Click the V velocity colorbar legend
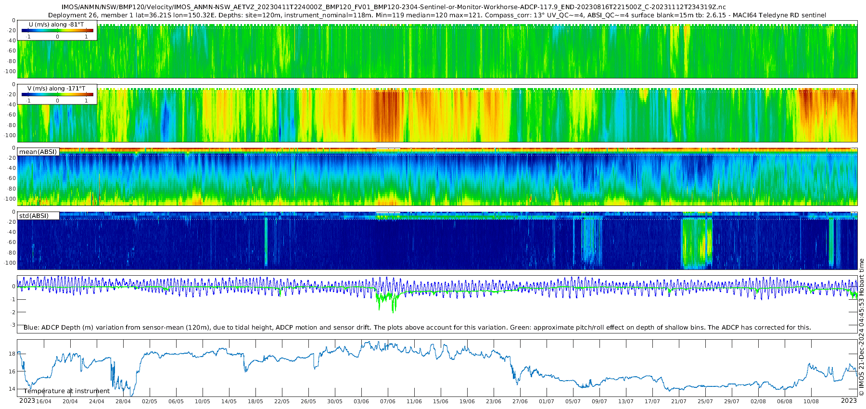 [x=57, y=94]
